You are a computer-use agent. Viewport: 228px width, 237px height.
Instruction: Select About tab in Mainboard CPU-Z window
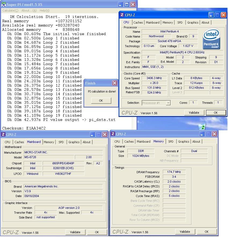click(x=86, y=142)
